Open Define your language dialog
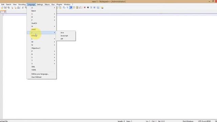217x122 pixels. [x=42, y=74]
